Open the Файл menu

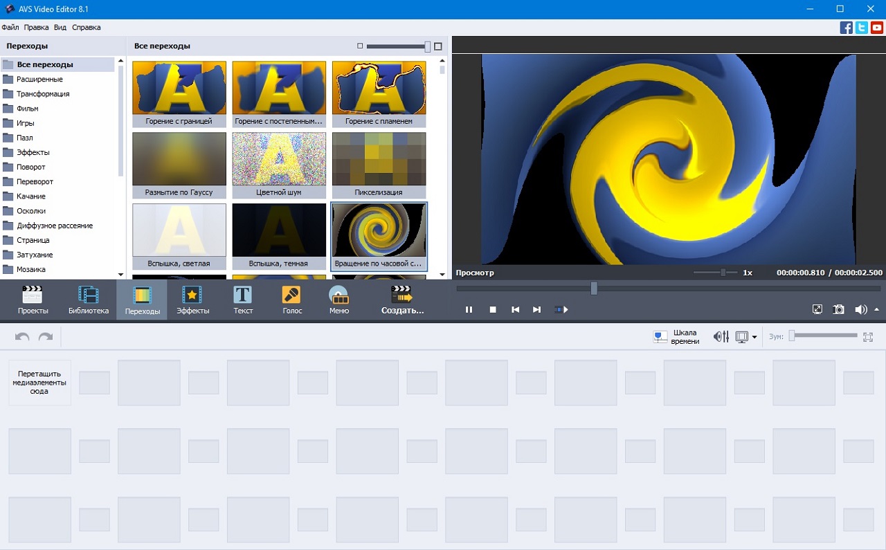click(10, 28)
